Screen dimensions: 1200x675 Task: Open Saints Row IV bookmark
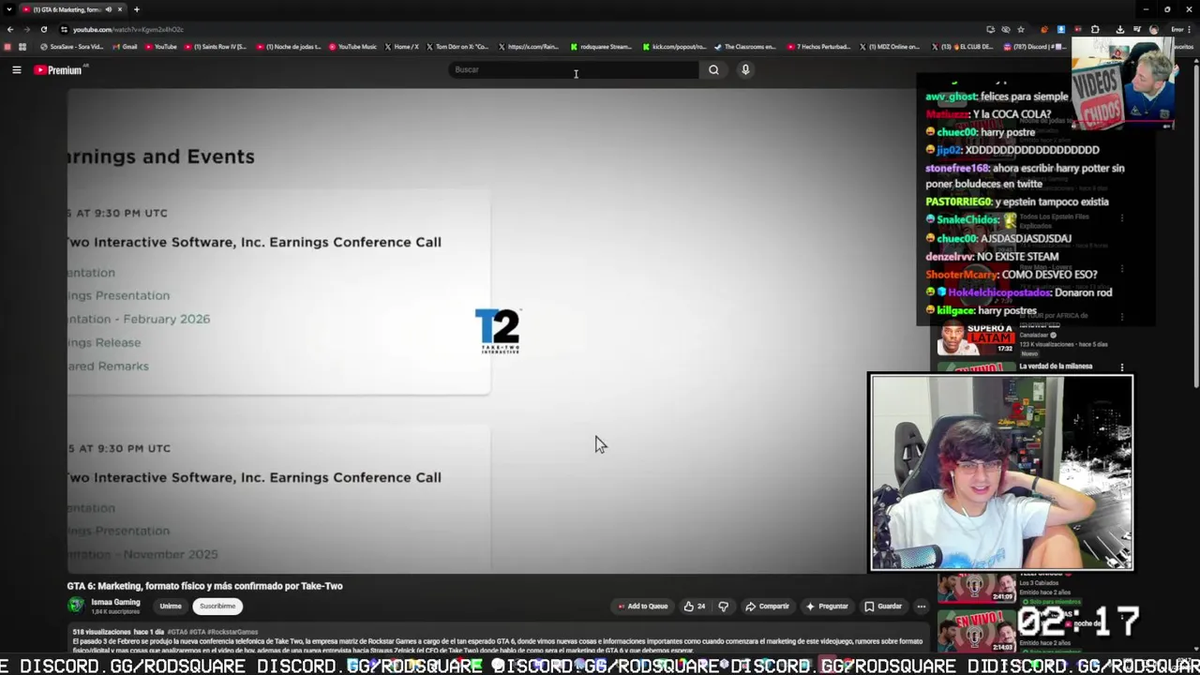216,47
